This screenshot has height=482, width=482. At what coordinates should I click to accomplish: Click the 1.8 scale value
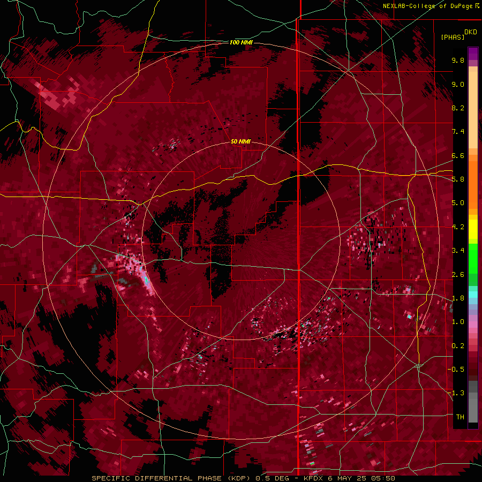coord(458,298)
